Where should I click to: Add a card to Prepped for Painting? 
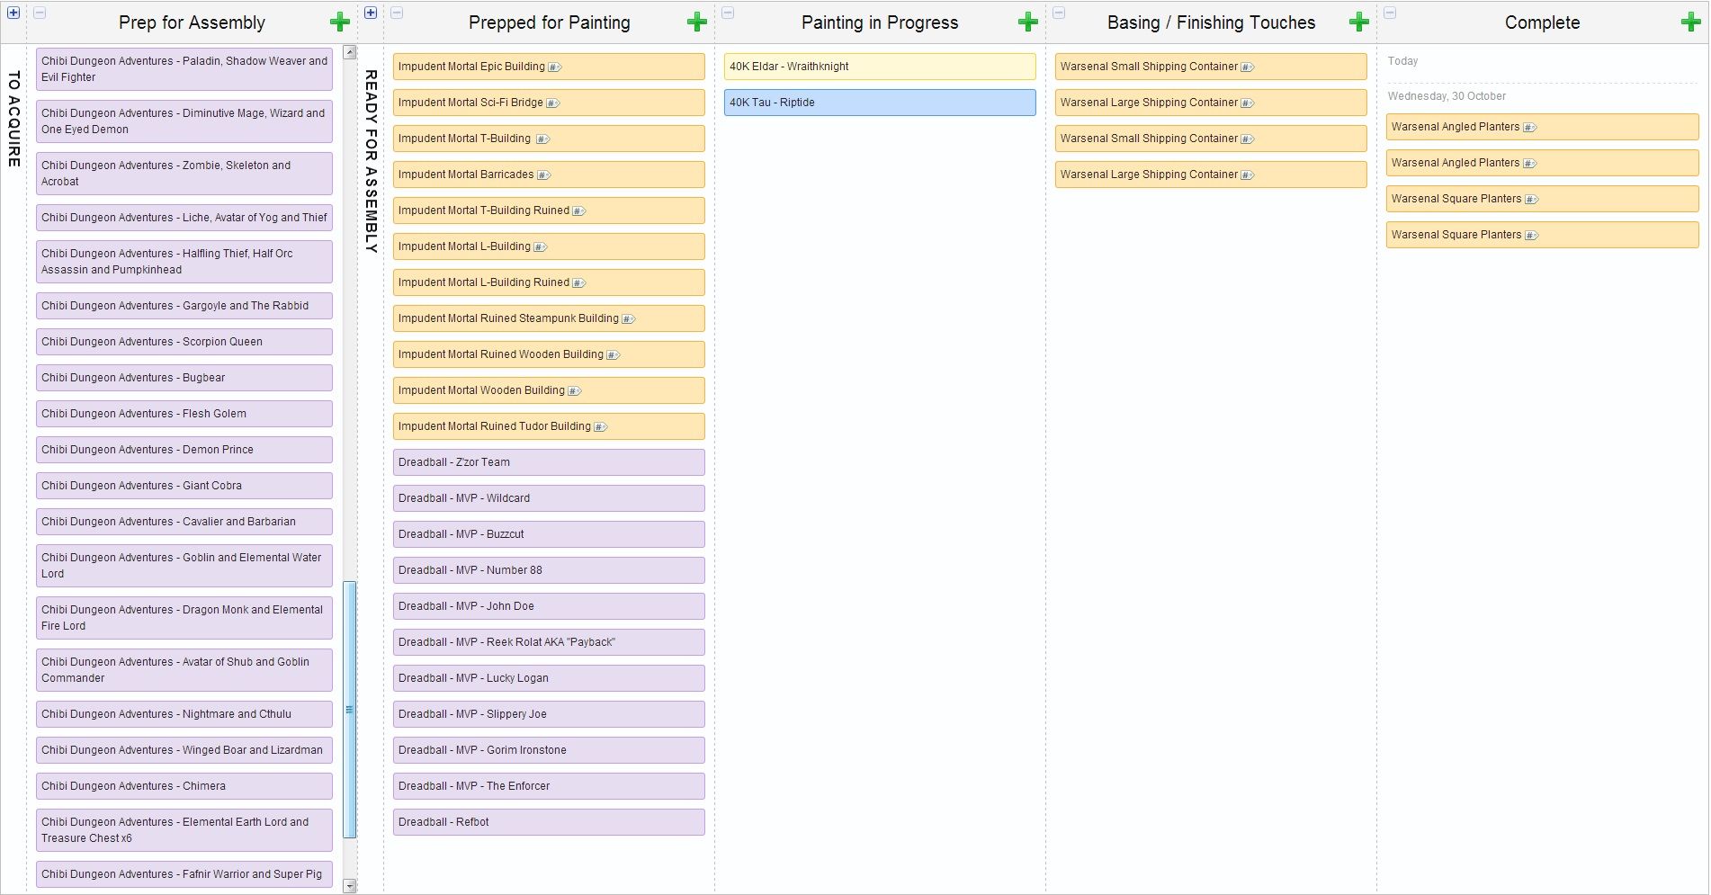point(697,22)
